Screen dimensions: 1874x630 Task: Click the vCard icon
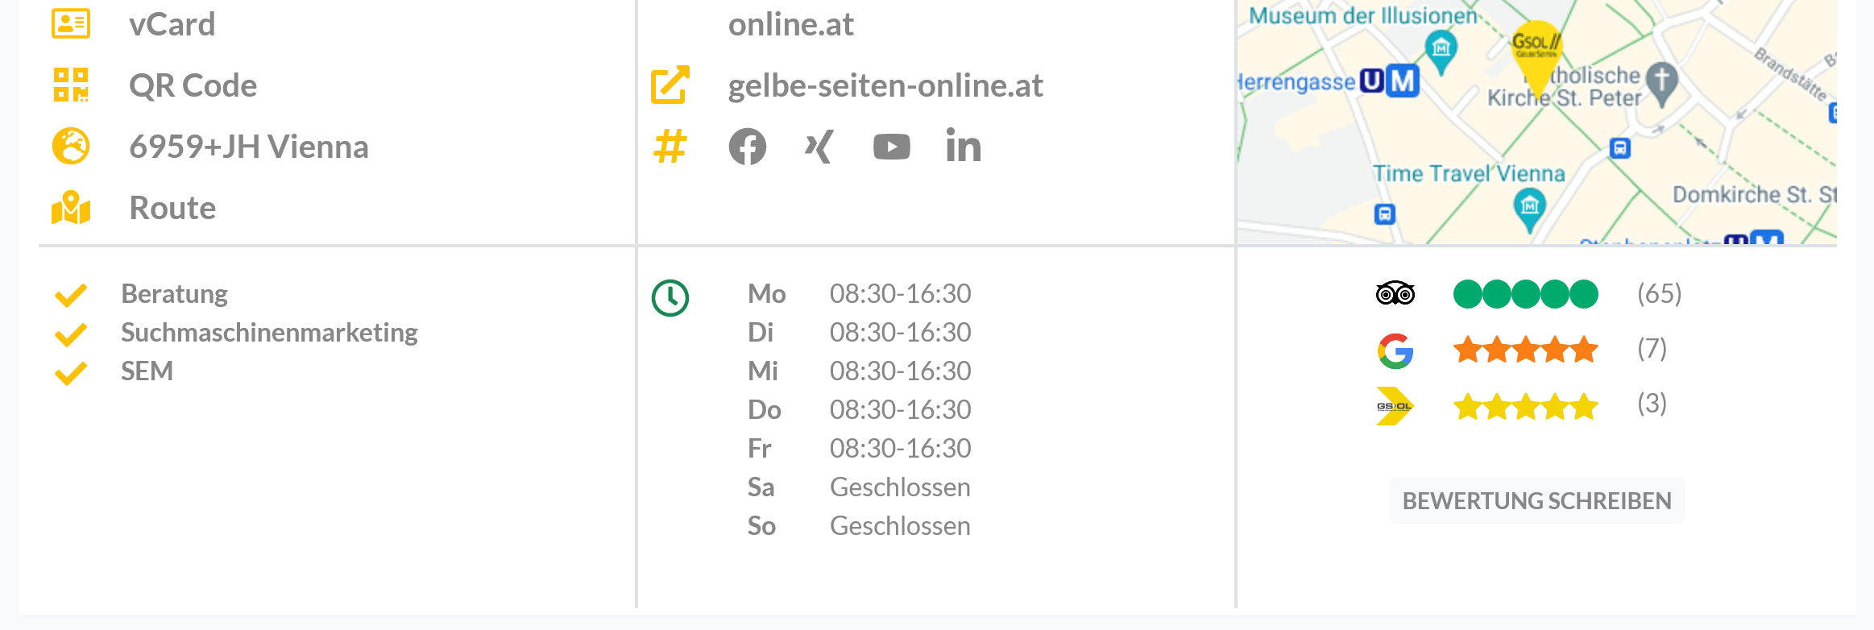[x=71, y=24]
